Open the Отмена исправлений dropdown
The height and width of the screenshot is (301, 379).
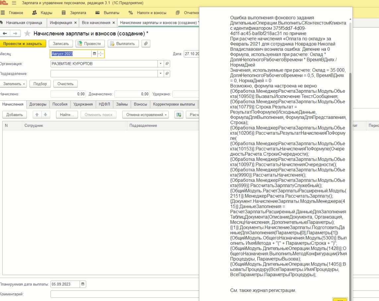pos(146,115)
